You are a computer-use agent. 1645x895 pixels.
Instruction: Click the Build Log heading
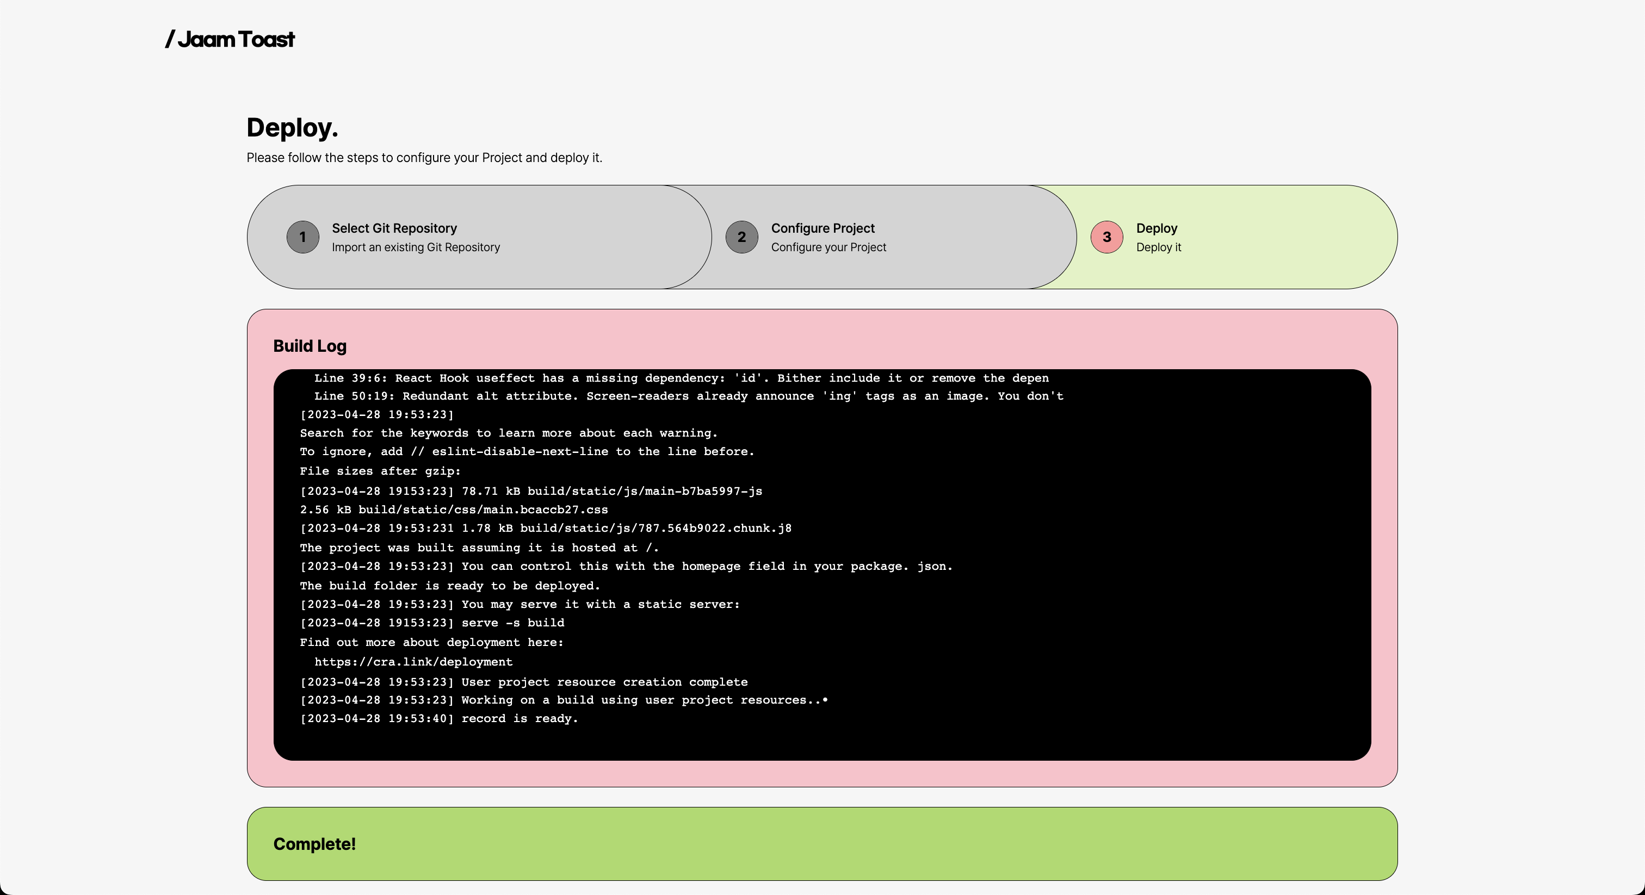(x=310, y=346)
